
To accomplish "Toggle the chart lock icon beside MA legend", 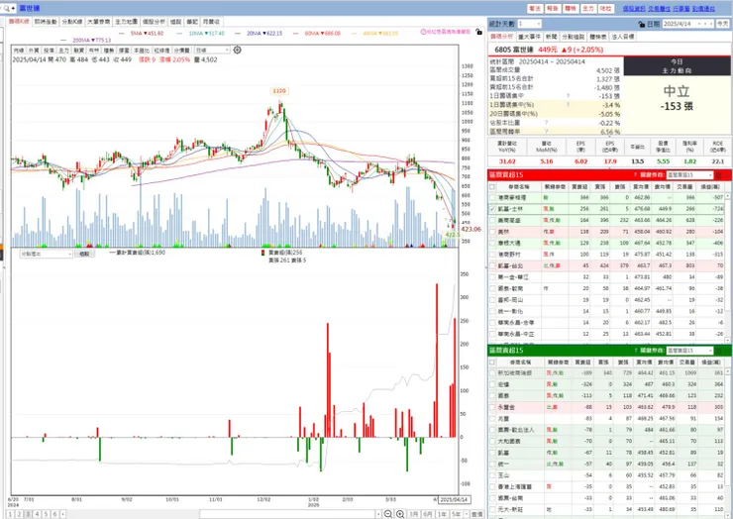I will pyautogui.click(x=478, y=32).
